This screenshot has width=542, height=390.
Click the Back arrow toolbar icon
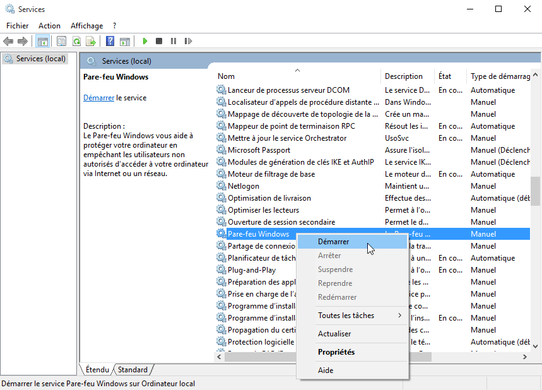tap(8, 42)
